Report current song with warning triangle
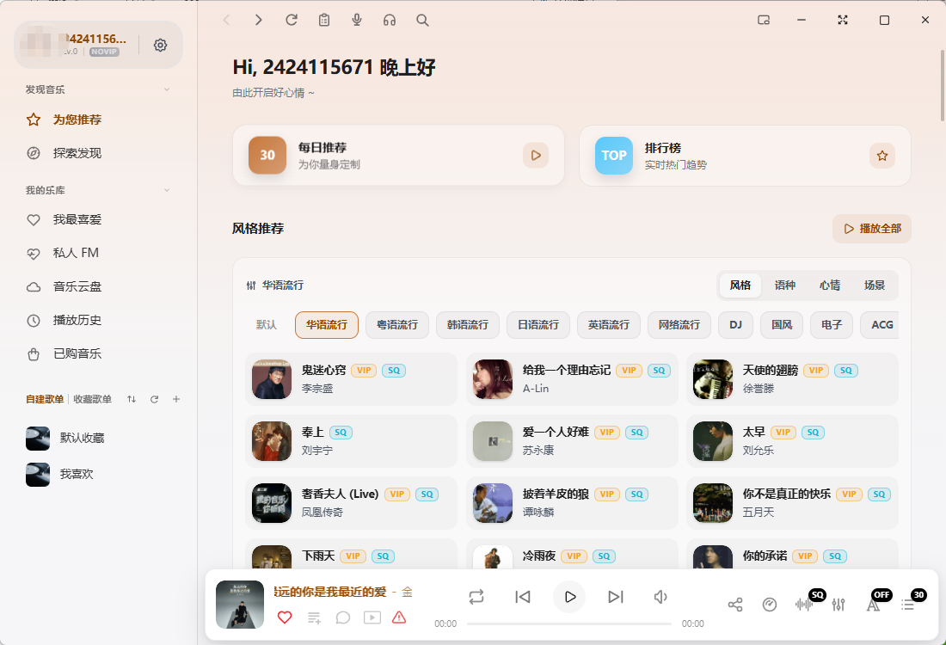The height and width of the screenshot is (645, 946). [399, 617]
